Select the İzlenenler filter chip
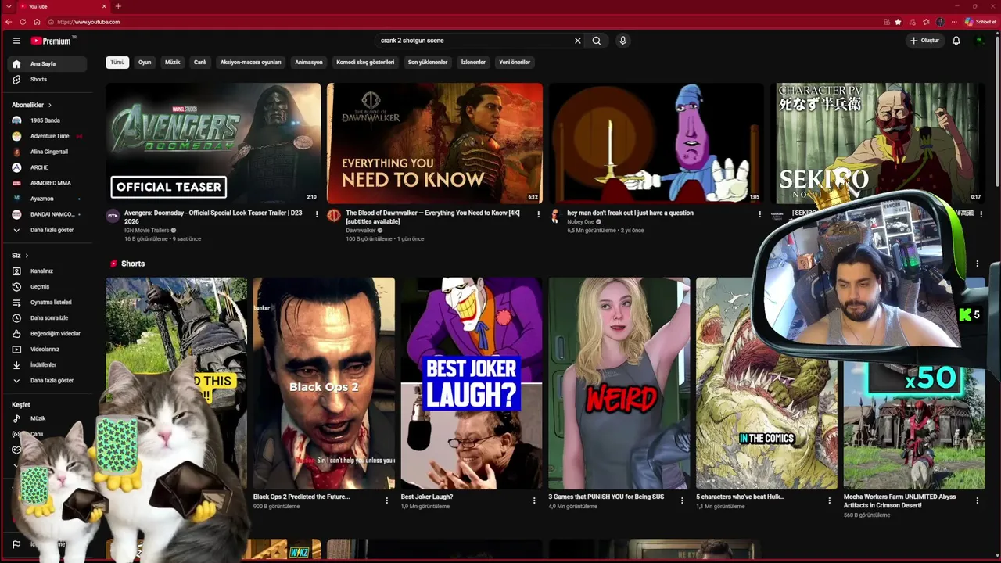 point(473,63)
